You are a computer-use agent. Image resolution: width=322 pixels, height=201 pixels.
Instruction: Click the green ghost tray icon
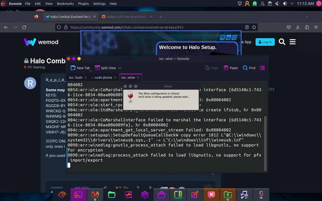click(255, 4)
